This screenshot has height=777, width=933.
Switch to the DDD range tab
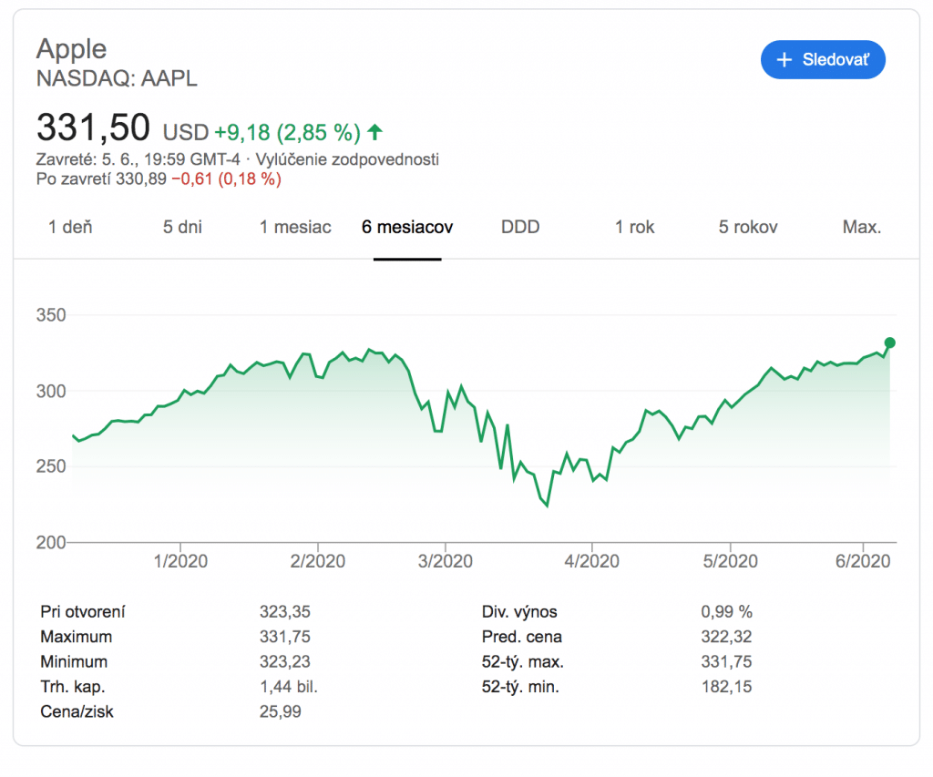click(x=520, y=227)
